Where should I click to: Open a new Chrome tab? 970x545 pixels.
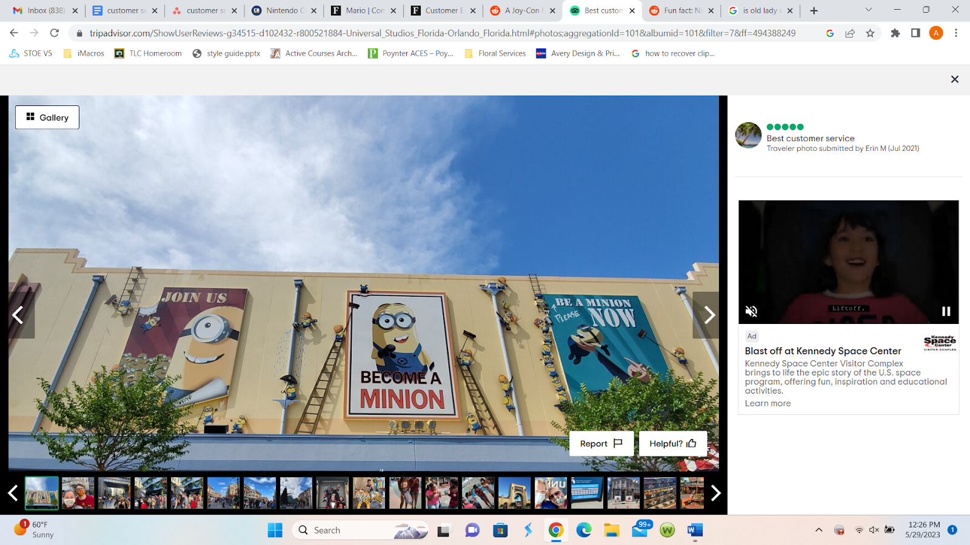click(814, 10)
